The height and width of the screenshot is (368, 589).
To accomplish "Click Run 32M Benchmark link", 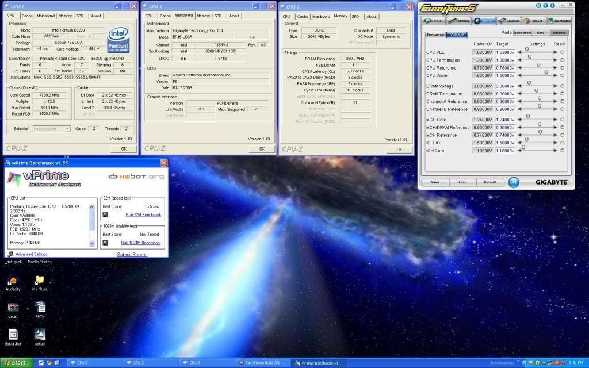I will tap(143, 215).
